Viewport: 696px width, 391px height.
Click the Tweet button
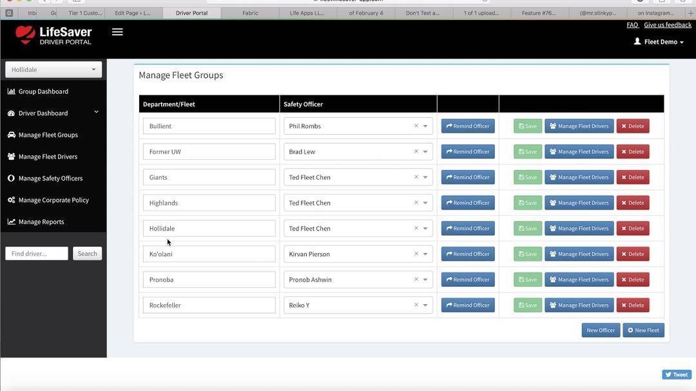pos(676,374)
